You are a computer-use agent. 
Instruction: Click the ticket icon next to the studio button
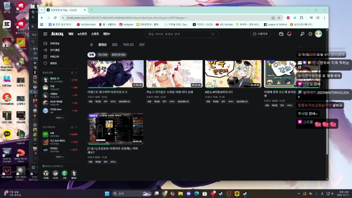coord(281,34)
